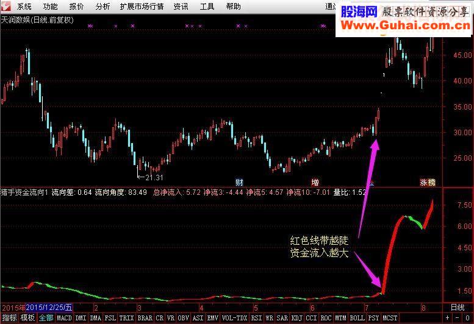The width and height of the screenshot is (474, 324).
Task: Open the 分析 menu
Action: click(x=102, y=6)
